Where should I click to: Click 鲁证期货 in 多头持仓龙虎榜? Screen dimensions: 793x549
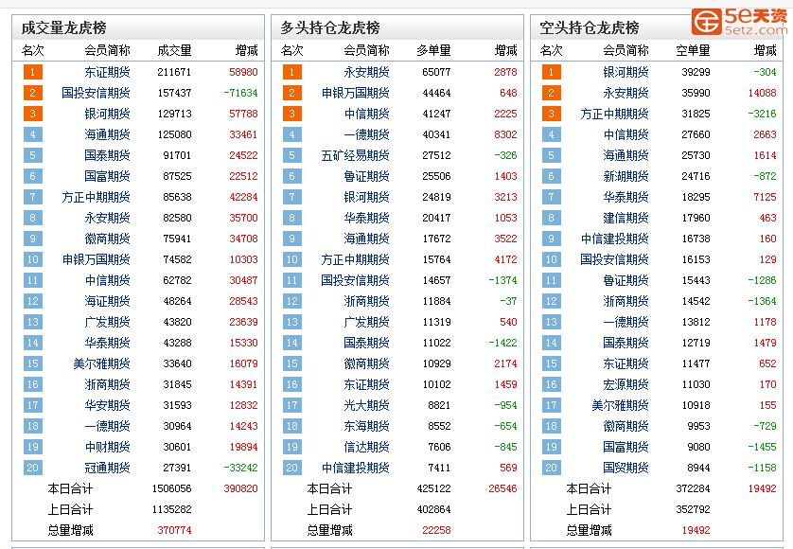point(366,176)
